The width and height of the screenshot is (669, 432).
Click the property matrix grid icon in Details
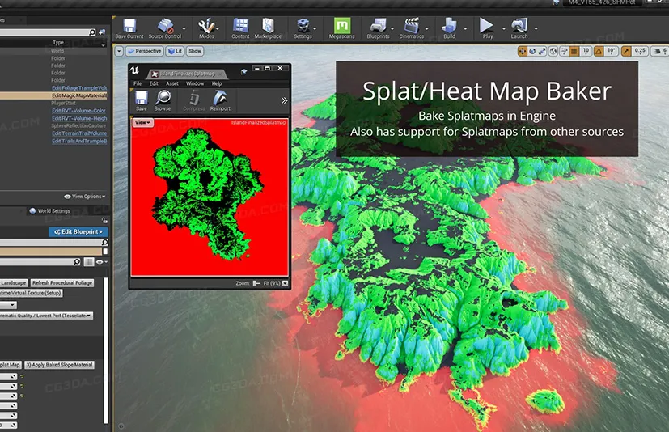pyautogui.click(x=89, y=261)
